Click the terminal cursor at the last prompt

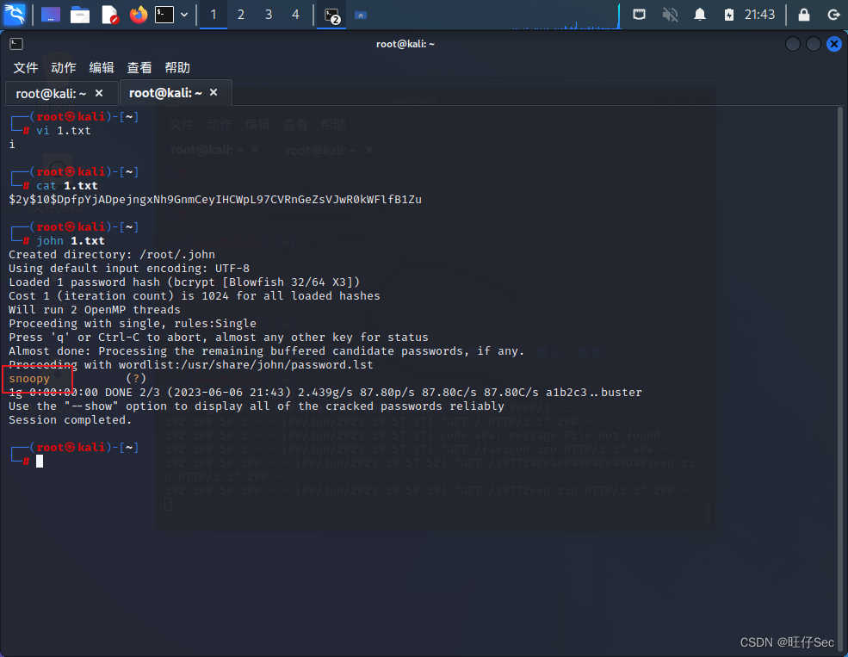point(40,462)
